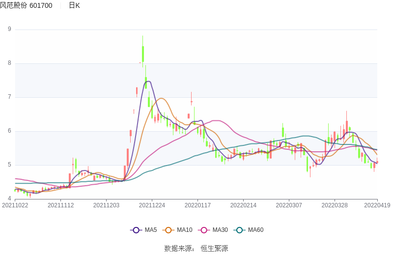Click the orange MA10 legend marker

(168, 230)
